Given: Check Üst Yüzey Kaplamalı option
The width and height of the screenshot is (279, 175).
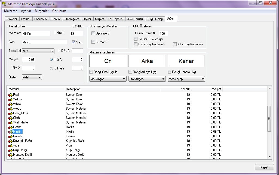Looking at the screenshot, I should click(136, 44).
